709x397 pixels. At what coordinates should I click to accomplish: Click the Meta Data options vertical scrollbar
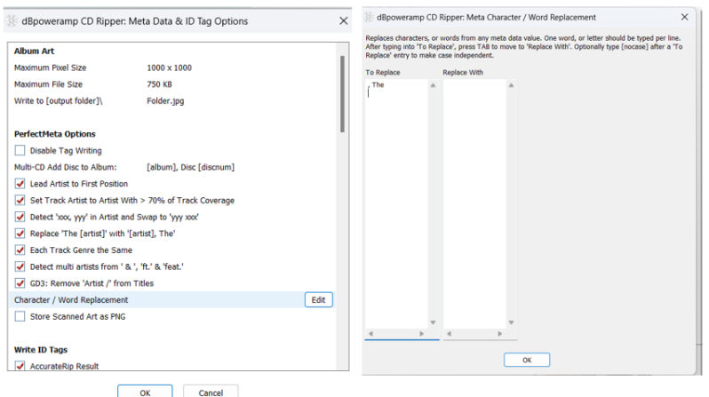[343, 93]
